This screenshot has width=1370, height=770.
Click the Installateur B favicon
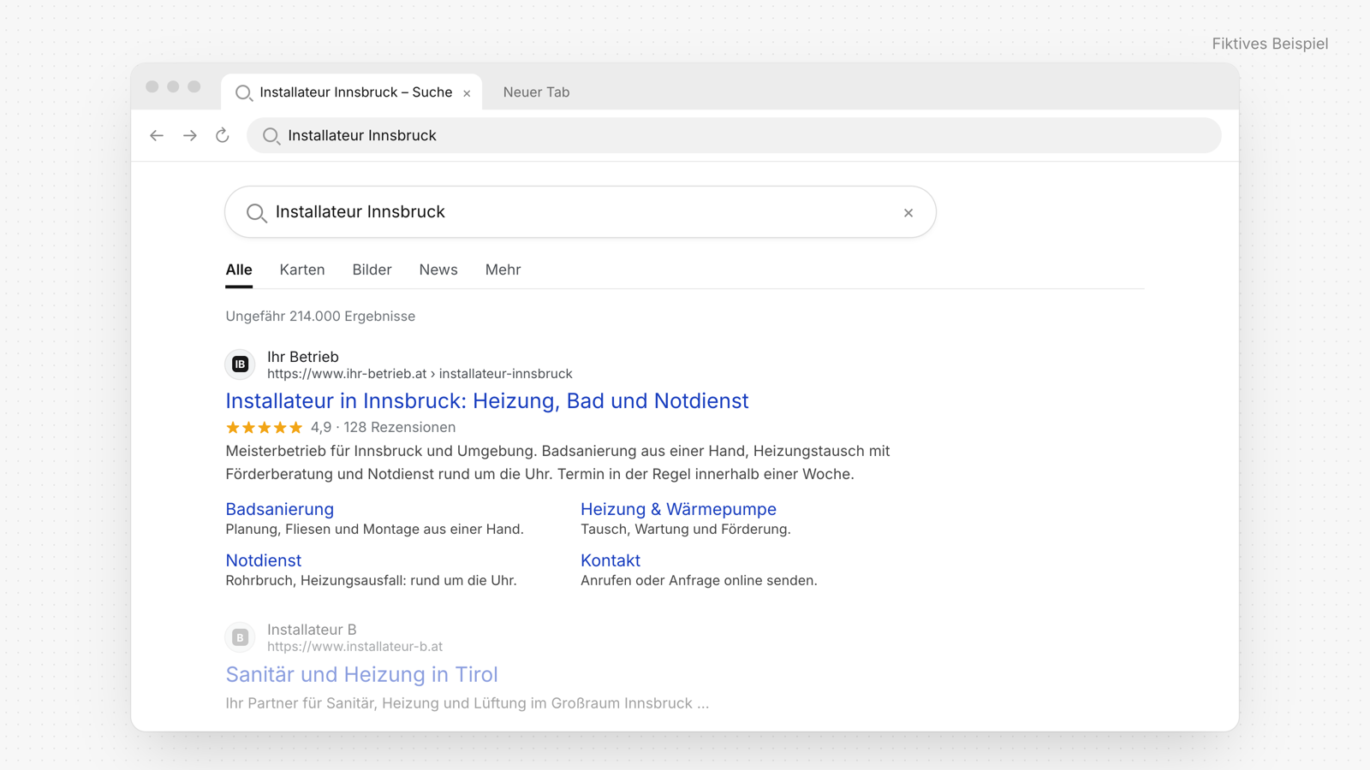241,637
